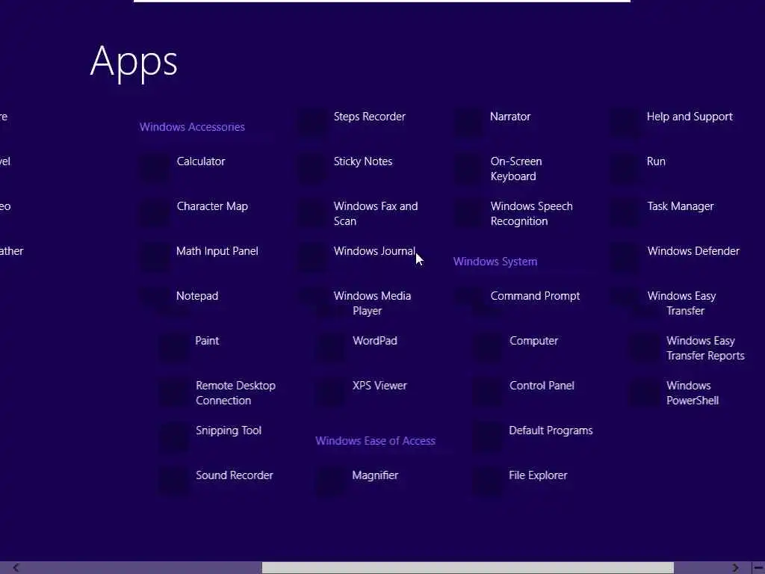Open Windows Fax and Scan

point(376,214)
